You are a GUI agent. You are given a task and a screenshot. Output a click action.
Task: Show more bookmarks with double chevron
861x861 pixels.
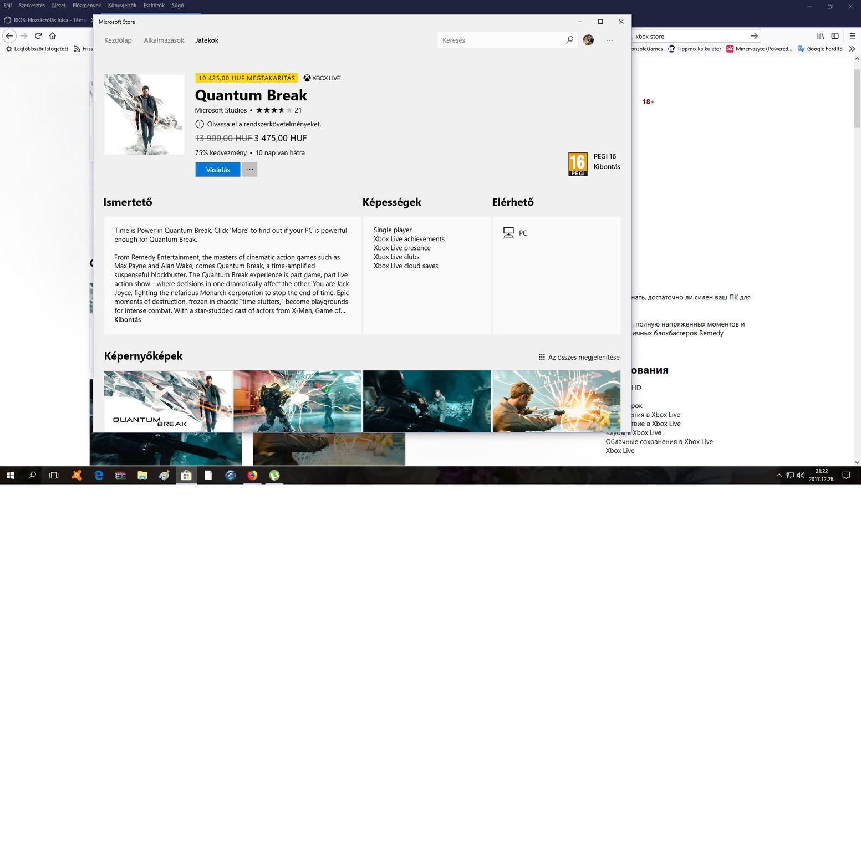click(x=852, y=49)
